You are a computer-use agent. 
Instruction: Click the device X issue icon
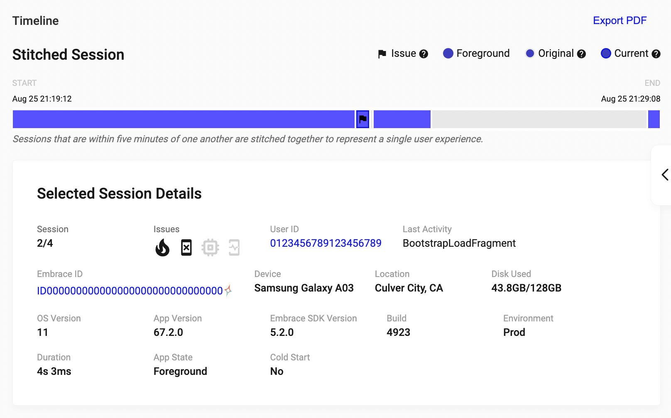click(186, 248)
